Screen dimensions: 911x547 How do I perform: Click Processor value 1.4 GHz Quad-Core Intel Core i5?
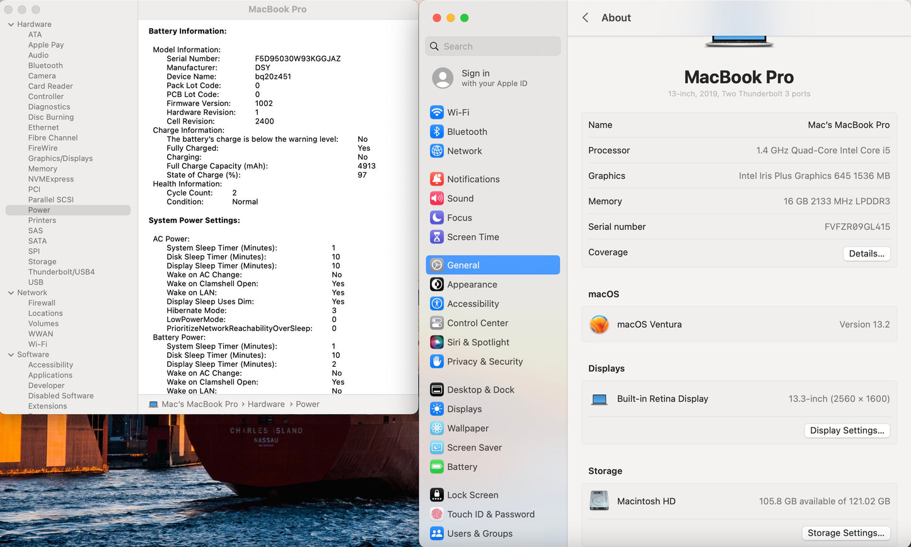click(x=823, y=151)
